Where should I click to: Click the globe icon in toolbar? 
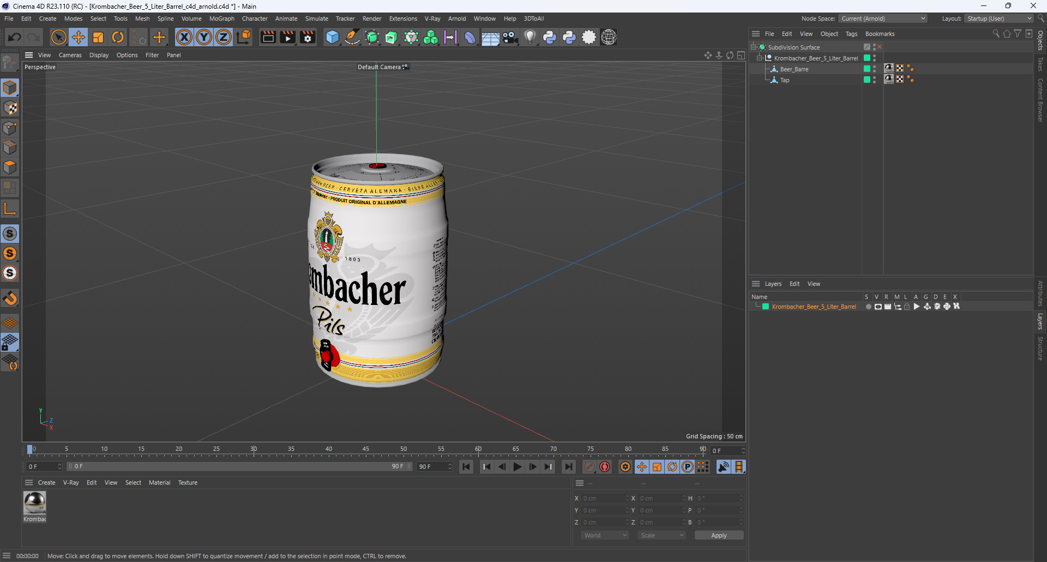coord(609,37)
